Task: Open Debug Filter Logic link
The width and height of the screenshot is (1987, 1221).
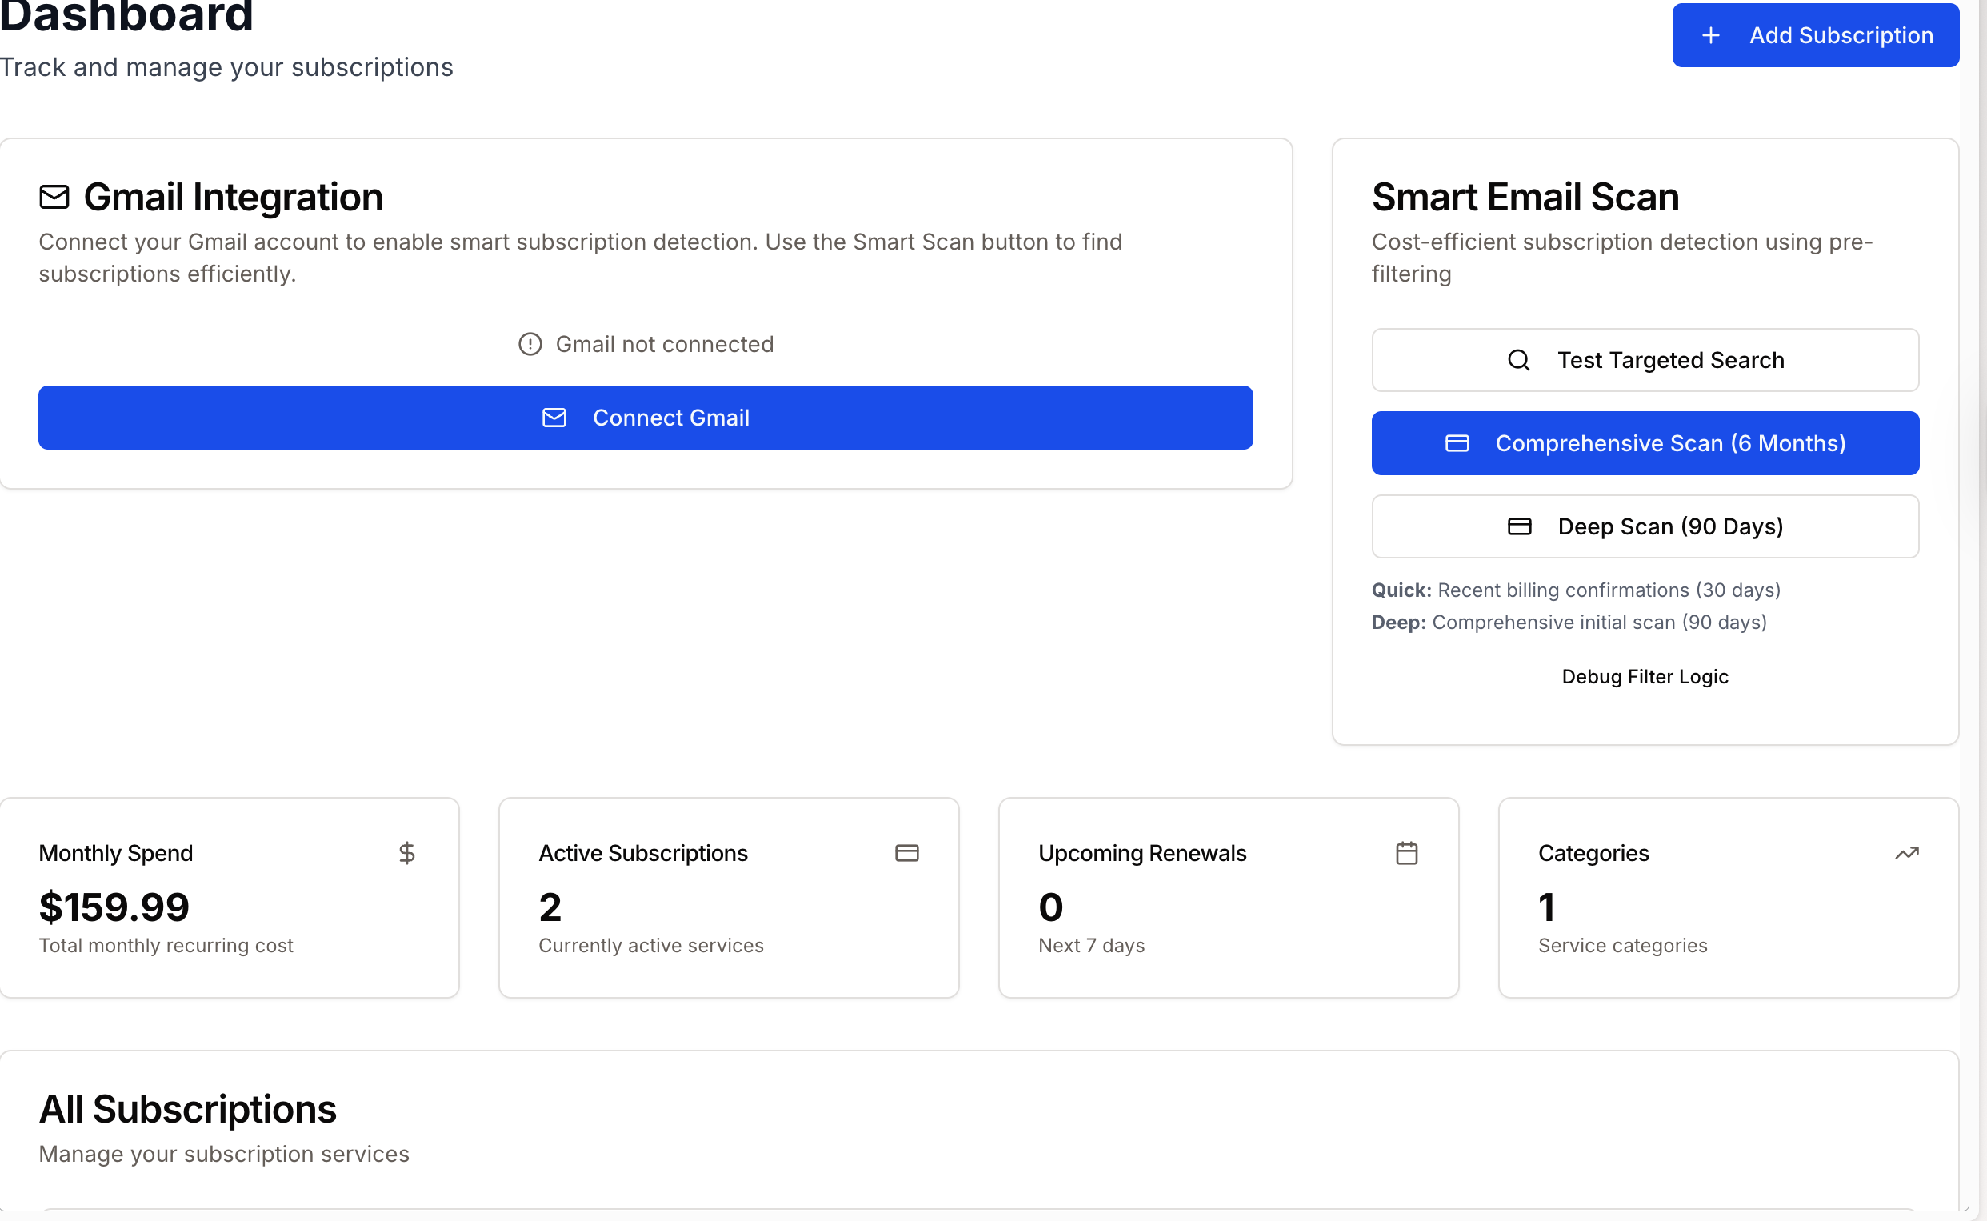Action: pos(1645,677)
